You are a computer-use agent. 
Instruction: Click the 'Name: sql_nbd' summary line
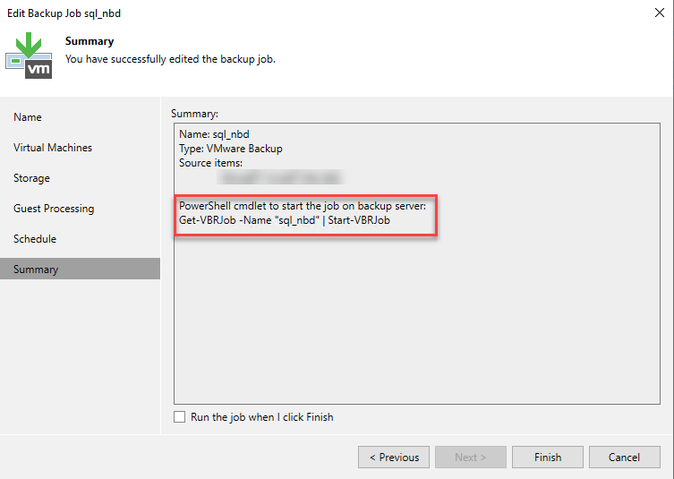pos(214,134)
